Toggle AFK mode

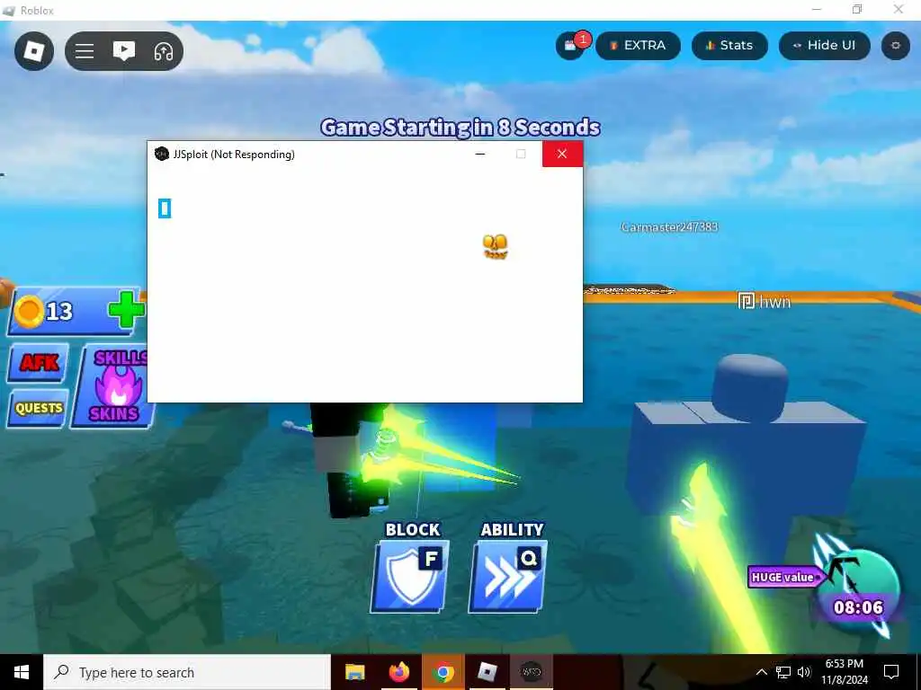(39, 363)
